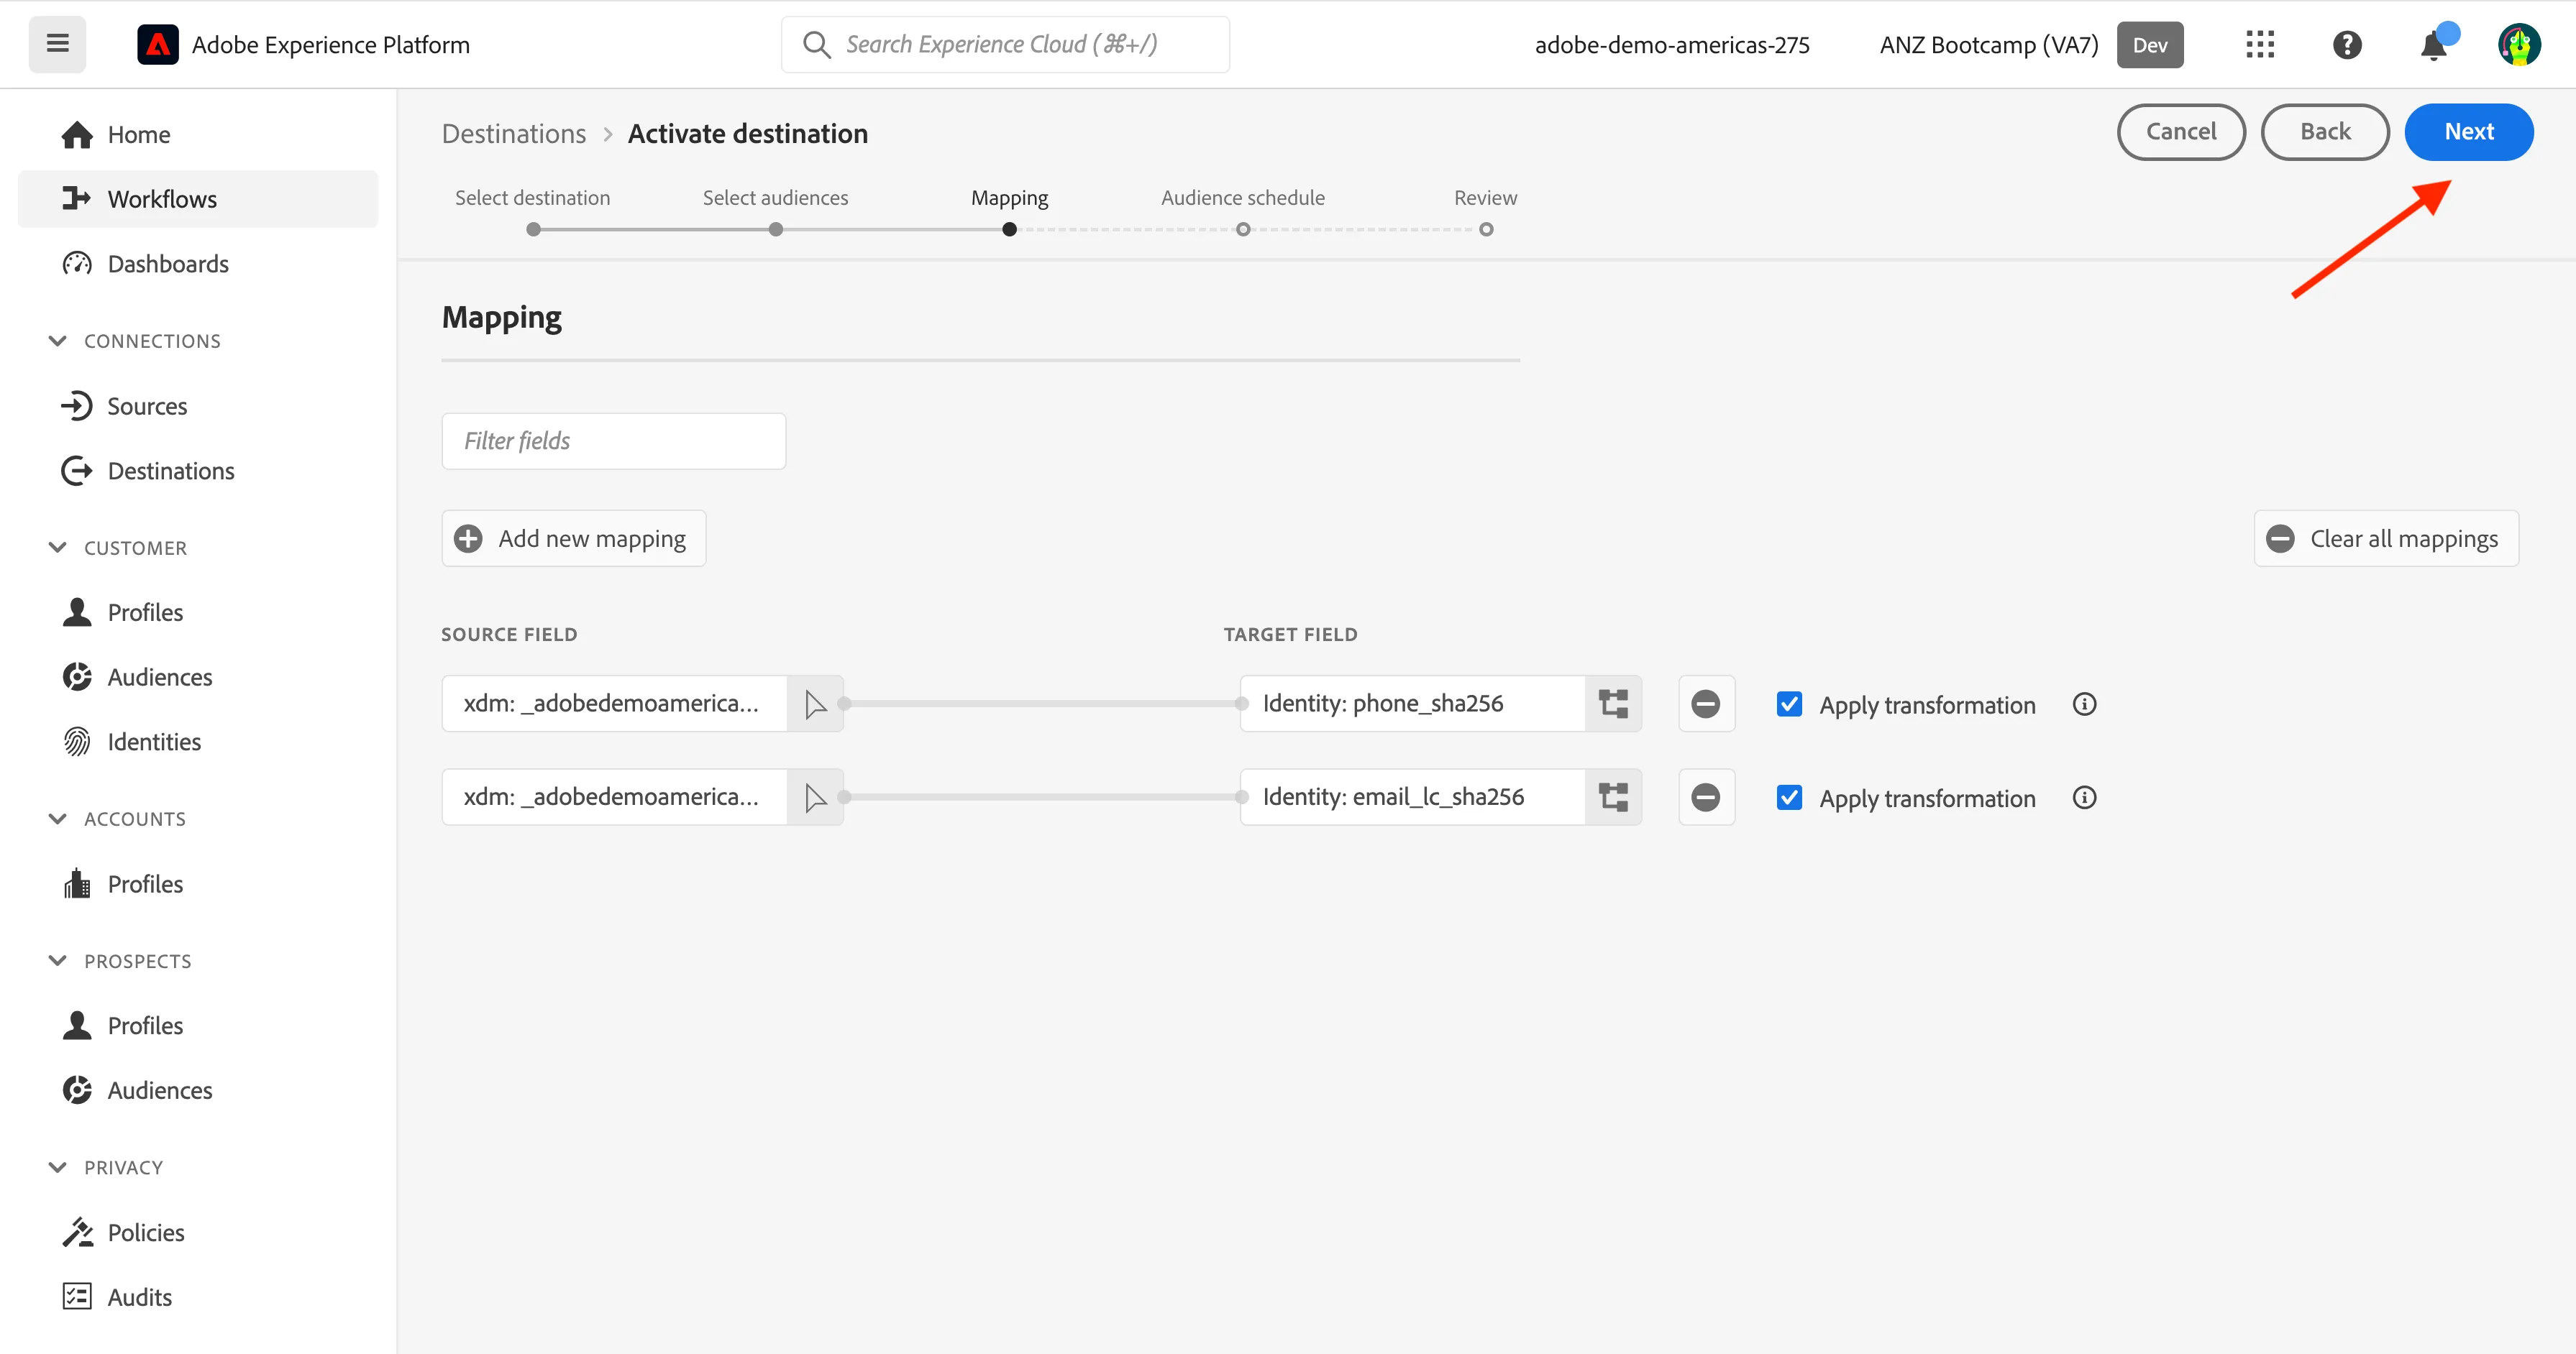2576x1354 pixels.
Task: Open Dashboards in sidebar
Action: 198,264
